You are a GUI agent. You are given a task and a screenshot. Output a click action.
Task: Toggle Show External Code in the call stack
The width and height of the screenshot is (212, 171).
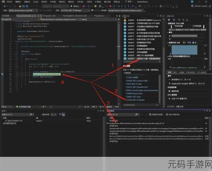coord(173,115)
